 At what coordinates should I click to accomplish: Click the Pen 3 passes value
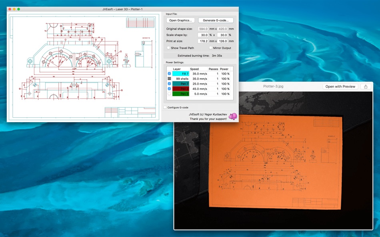point(217,94)
